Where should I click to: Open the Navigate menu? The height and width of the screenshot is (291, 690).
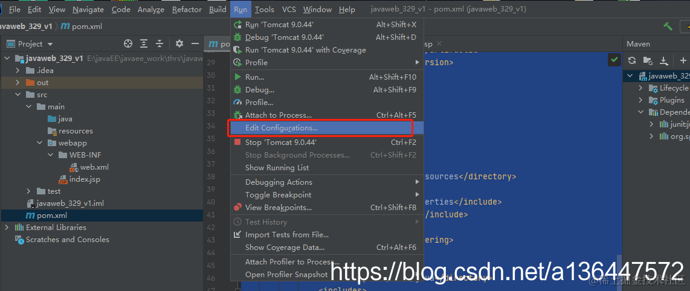point(88,9)
